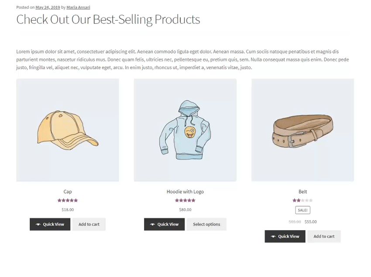The width and height of the screenshot is (371, 277).
Task: Click the post heading Check Out Our Best-Selling Products
Action: coord(108,20)
